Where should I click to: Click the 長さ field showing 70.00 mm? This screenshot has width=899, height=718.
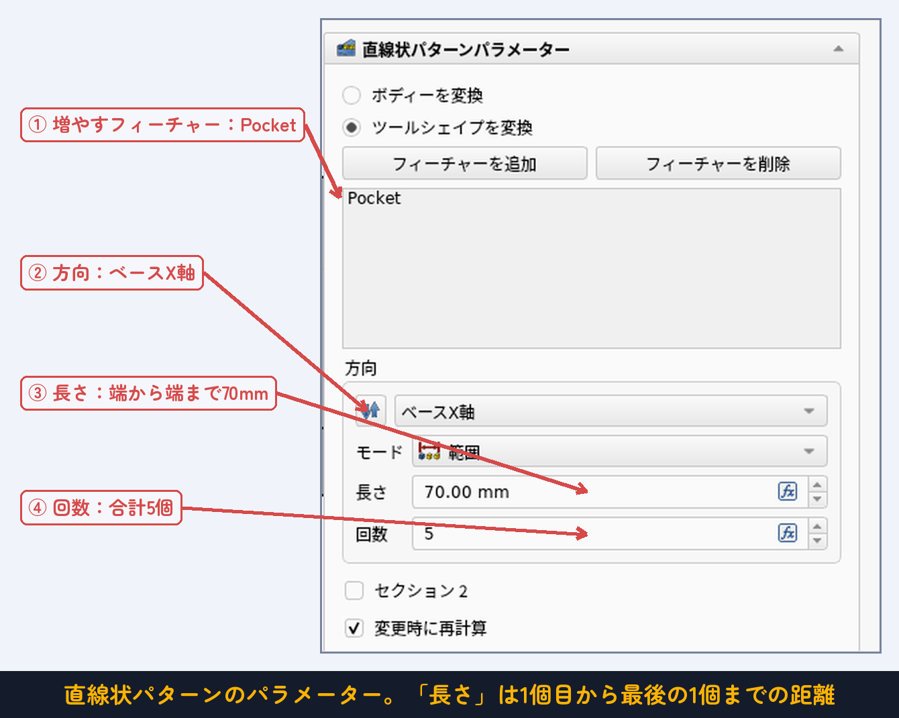(x=609, y=492)
